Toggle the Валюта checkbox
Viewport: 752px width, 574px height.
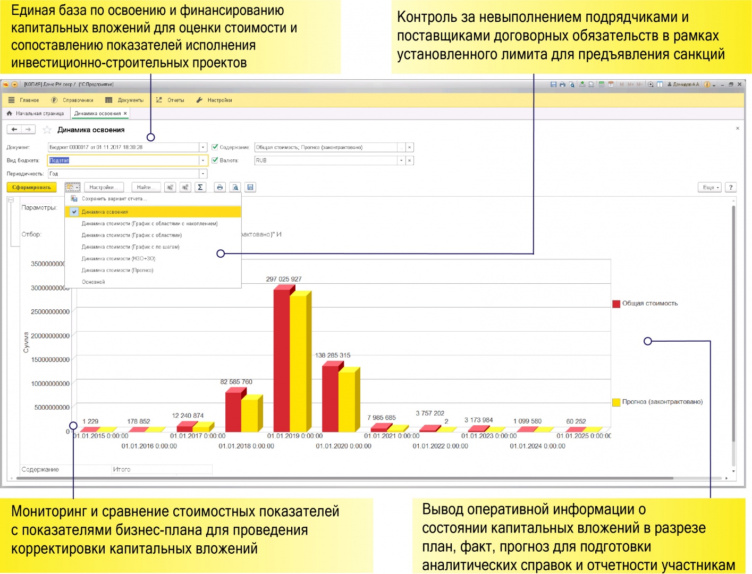click(x=215, y=160)
